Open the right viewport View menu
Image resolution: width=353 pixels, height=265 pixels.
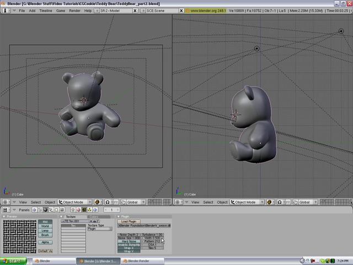pyautogui.click(x=195, y=202)
